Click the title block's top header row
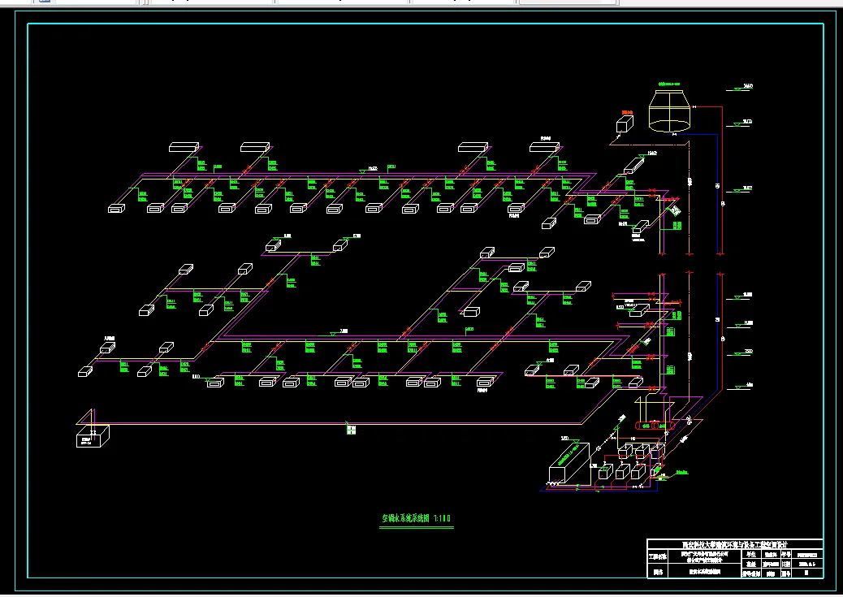The width and height of the screenshot is (843, 597). coord(734,544)
